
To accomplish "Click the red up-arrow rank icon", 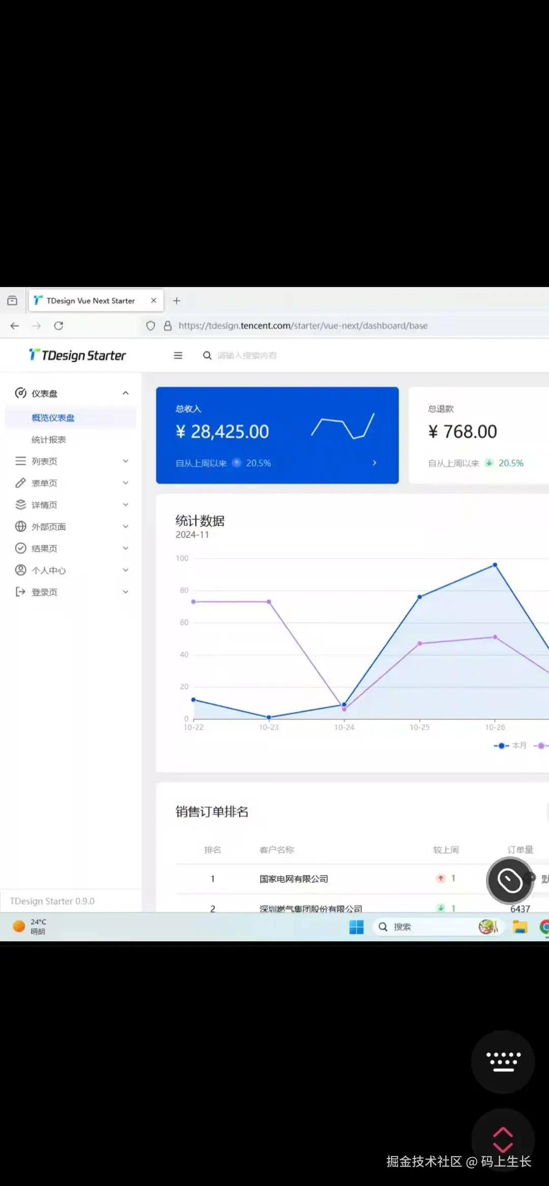I will coord(441,879).
